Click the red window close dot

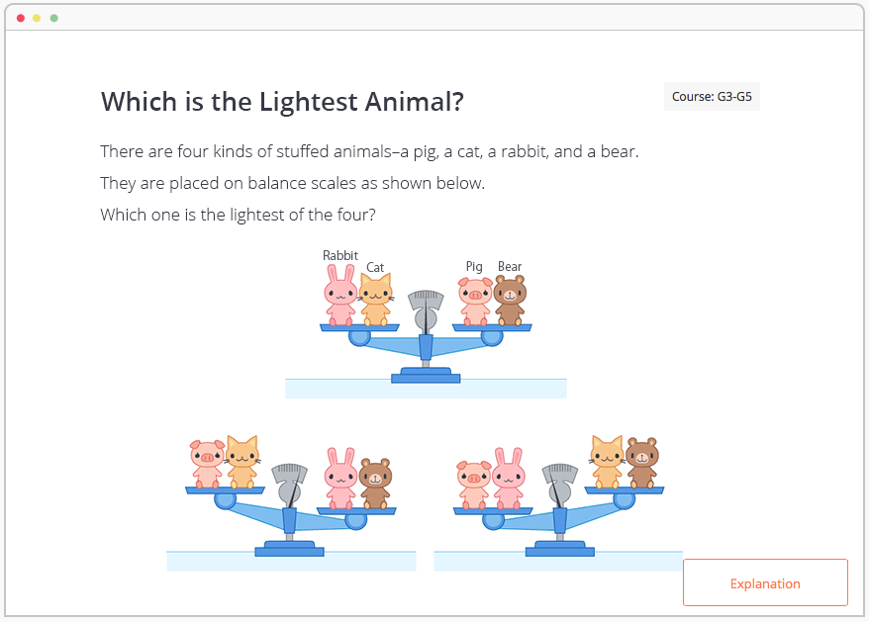(21, 18)
